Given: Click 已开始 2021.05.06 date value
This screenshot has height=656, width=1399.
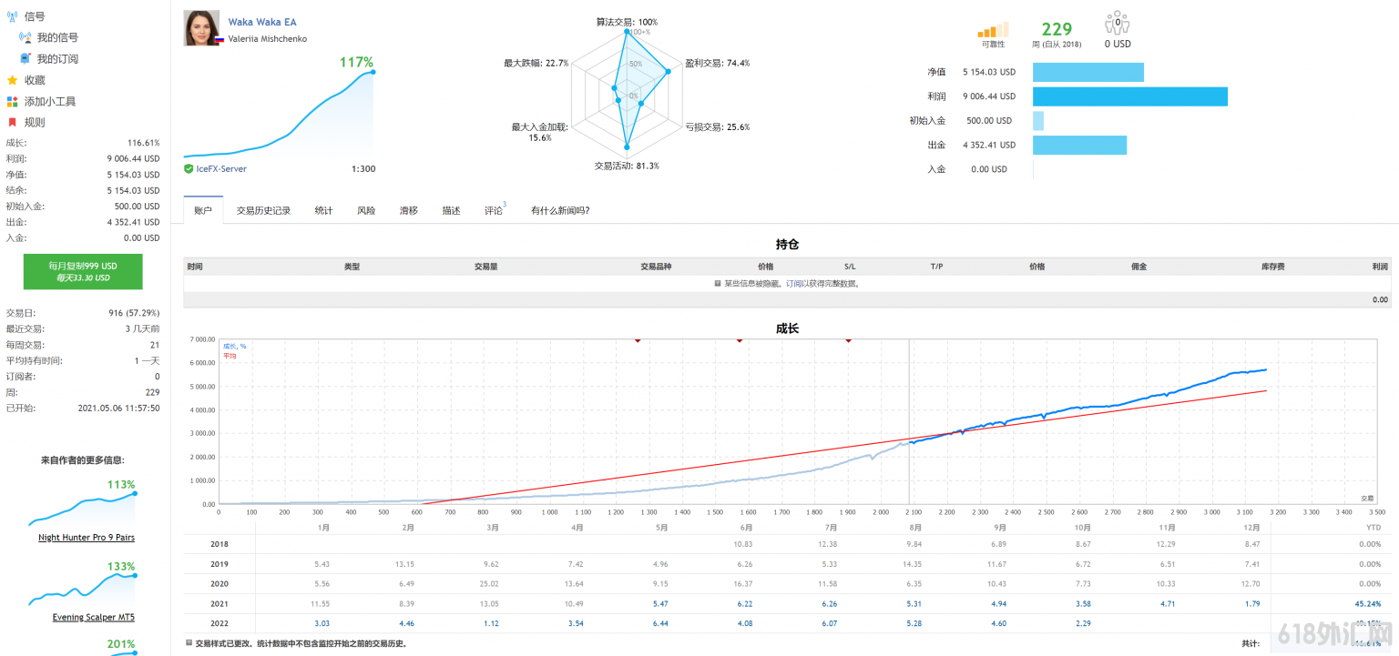Looking at the screenshot, I should [x=118, y=409].
